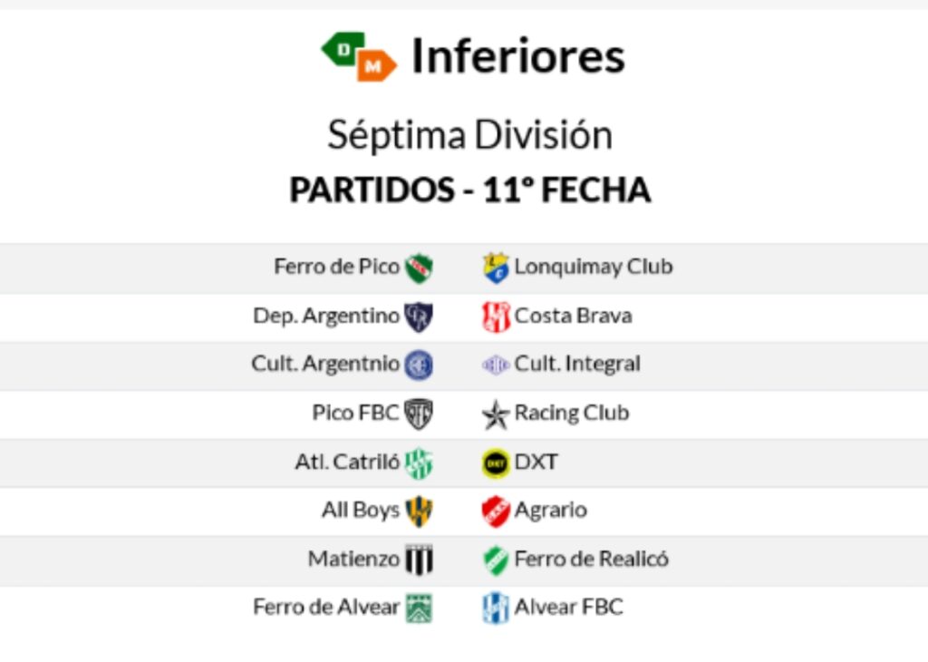This screenshot has width=928, height=662.
Task: Click the DXT round badge
Action: 496,462
